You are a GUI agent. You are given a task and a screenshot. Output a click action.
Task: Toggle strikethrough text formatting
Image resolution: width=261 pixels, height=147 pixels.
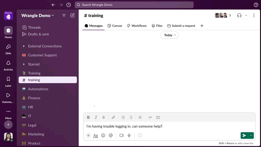tap(104, 117)
